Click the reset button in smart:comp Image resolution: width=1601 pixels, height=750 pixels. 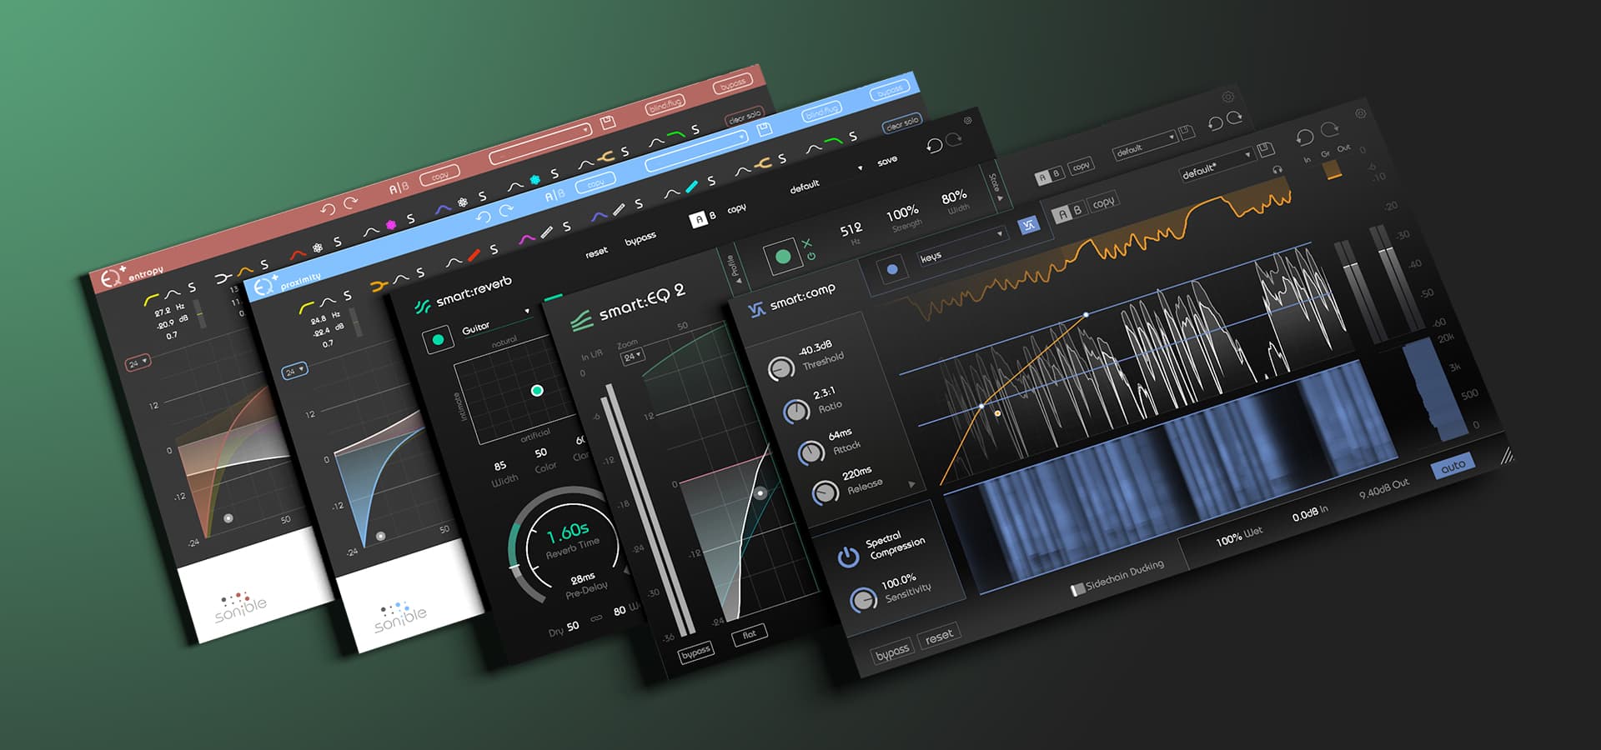point(939,637)
